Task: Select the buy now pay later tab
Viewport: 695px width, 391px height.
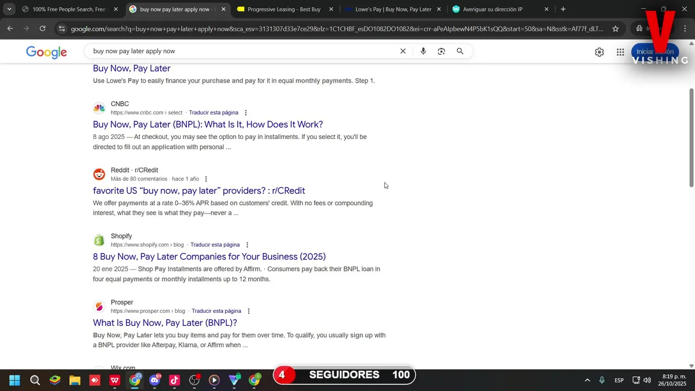Action: [176, 9]
